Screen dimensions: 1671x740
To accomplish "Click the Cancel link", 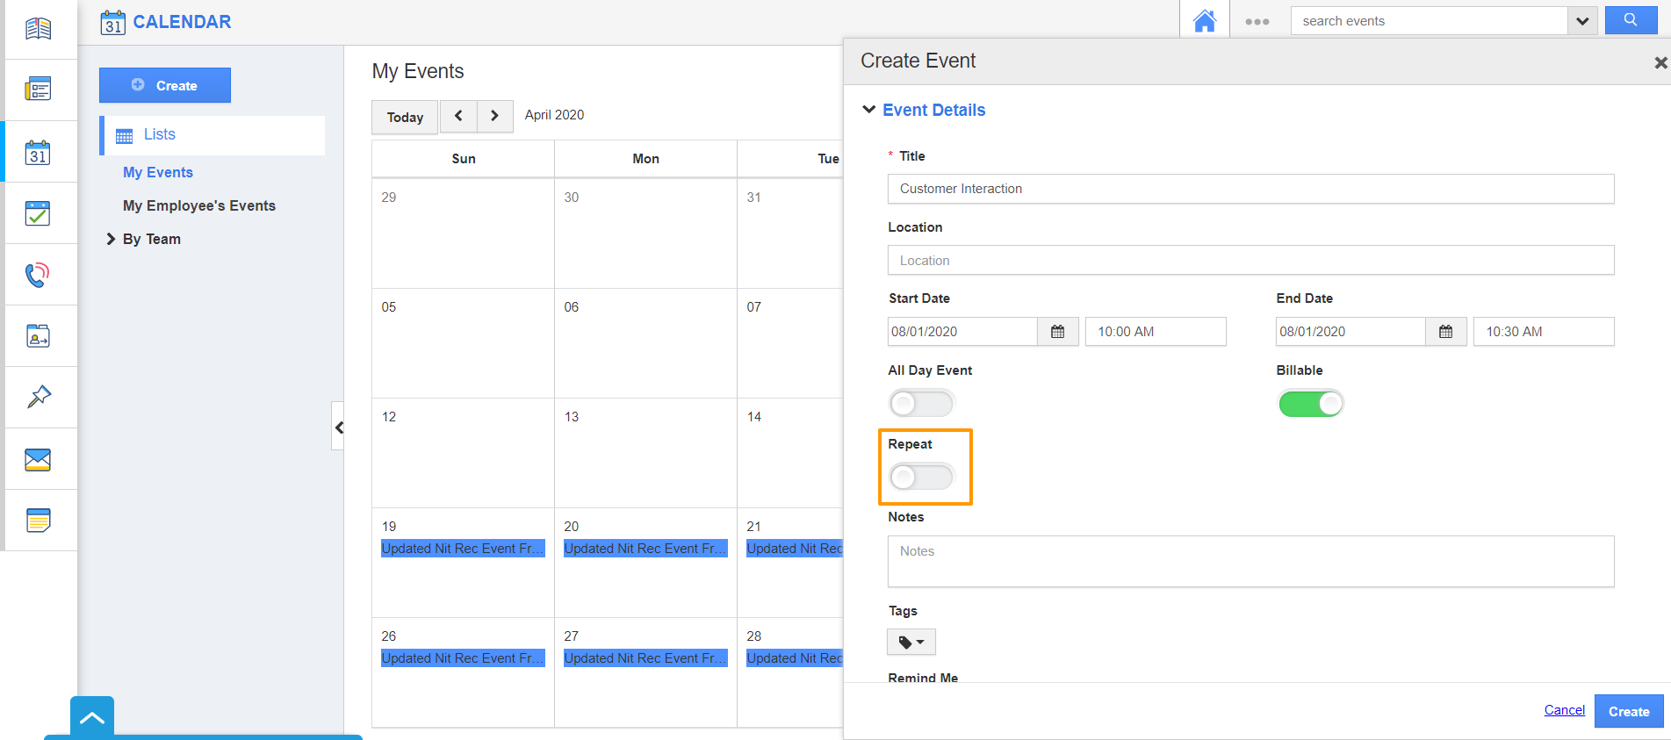I will (1564, 710).
